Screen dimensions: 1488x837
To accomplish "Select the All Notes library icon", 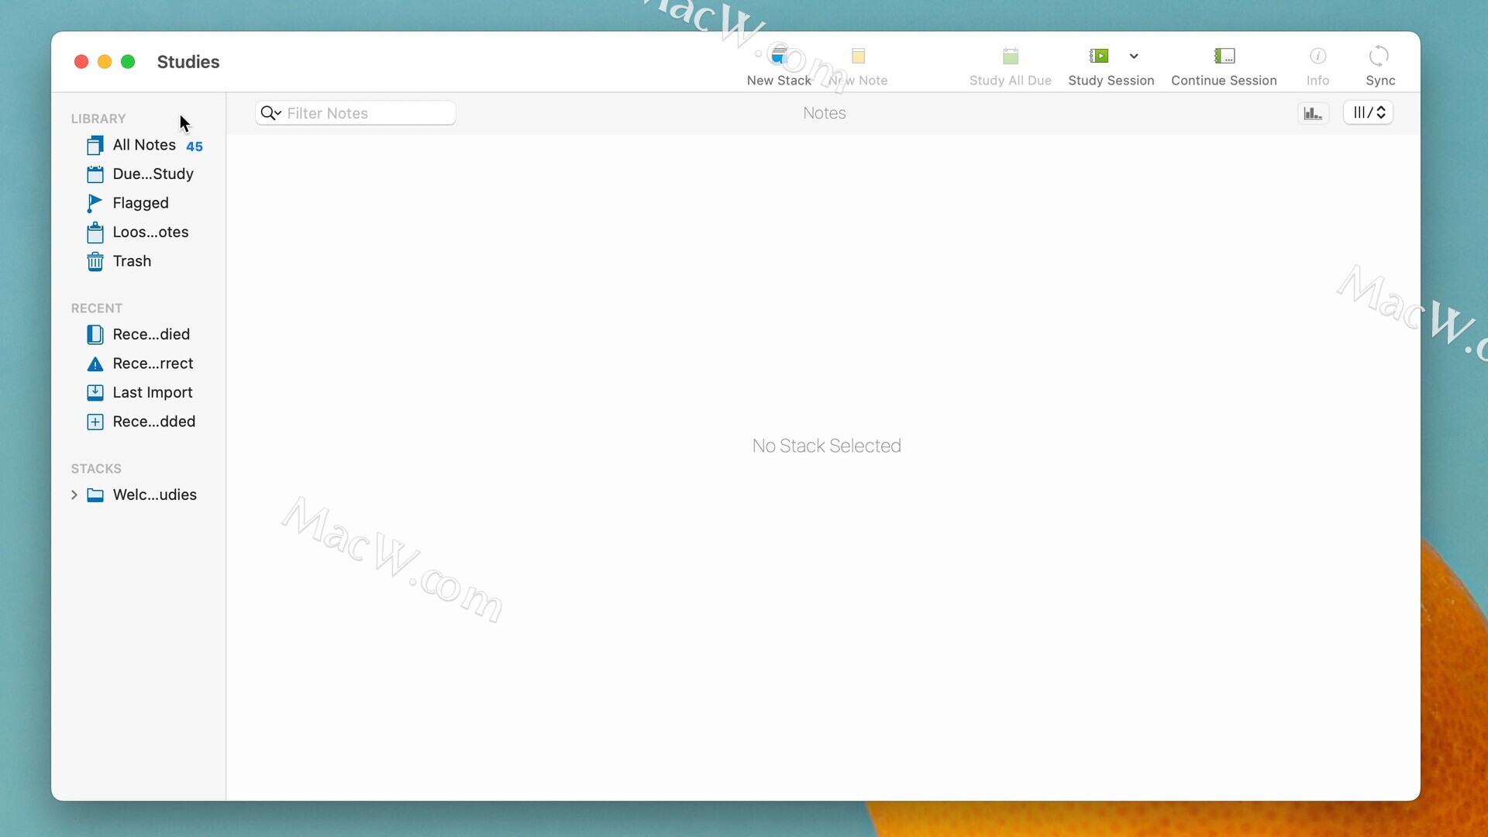I will (x=95, y=146).
